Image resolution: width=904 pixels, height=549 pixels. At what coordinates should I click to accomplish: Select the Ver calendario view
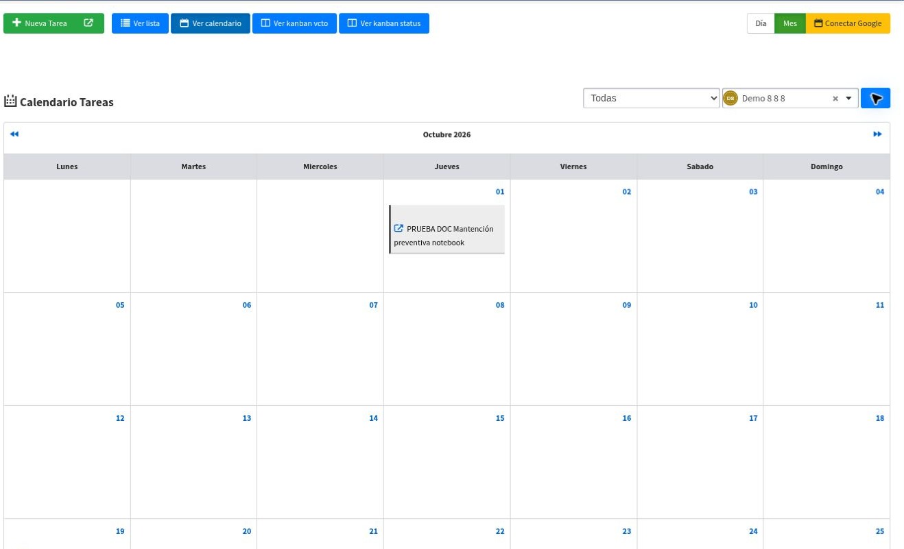(210, 23)
